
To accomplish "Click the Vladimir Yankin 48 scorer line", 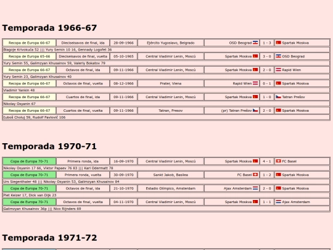I will (x=166, y=90).
